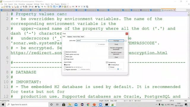Enable Backward direction checkbox
Viewport: 190px width, 107px height.
coord(65,52)
